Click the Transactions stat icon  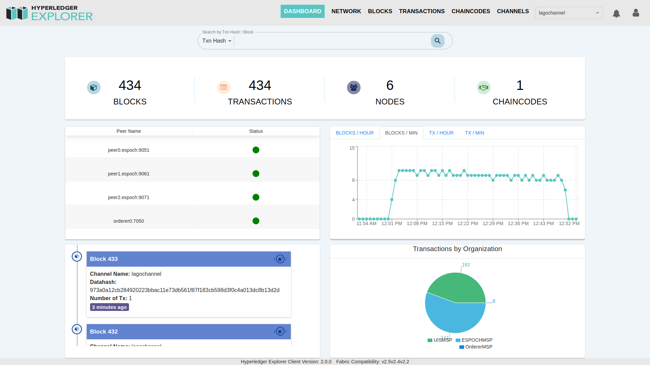[224, 88]
